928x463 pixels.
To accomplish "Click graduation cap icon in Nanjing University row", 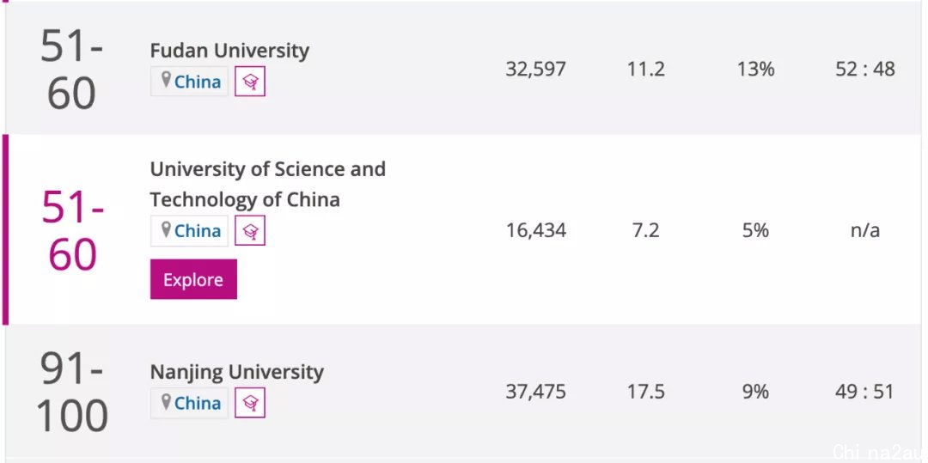I will pos(250,403).
